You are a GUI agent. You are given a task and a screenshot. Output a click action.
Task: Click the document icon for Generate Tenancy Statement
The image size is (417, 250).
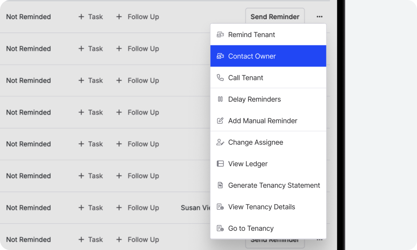coord(220,185)
